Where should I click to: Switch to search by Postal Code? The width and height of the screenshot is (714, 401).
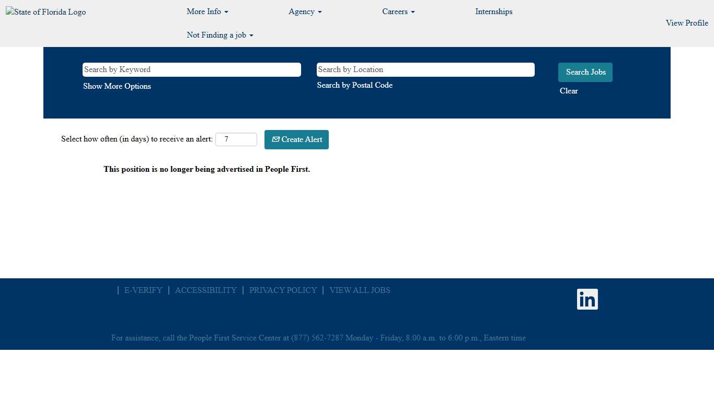(x=354, y=85)
